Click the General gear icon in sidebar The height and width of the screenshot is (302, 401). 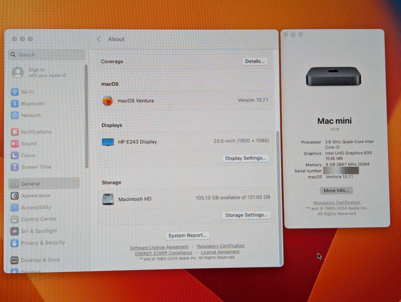(15, 184)
